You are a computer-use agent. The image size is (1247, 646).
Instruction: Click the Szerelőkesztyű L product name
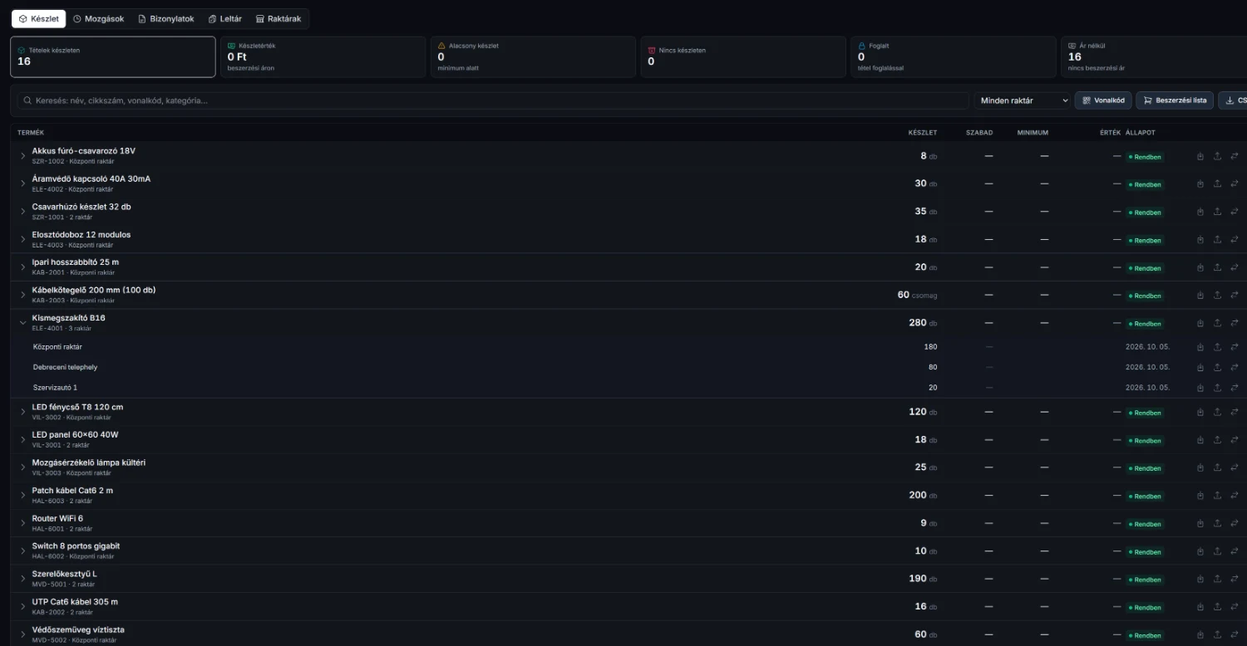(65, 574)
